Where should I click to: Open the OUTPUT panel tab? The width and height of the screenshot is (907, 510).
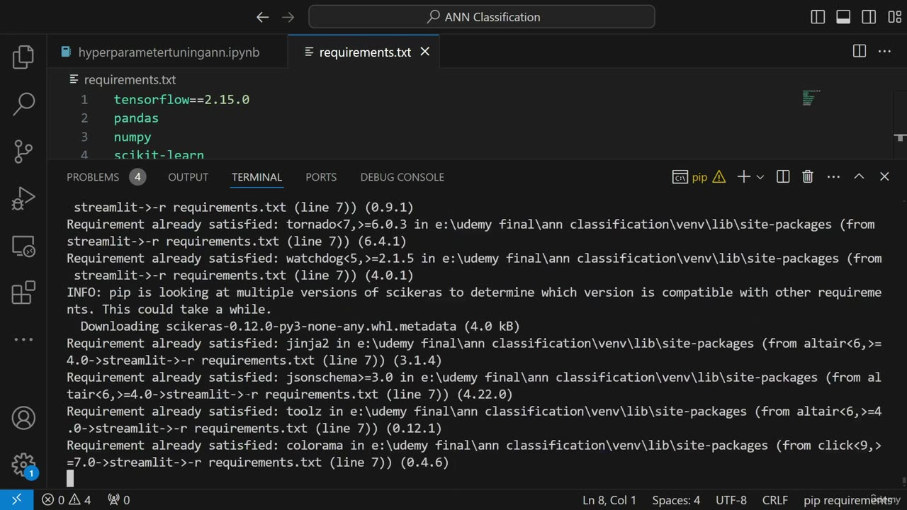[188, 177]
